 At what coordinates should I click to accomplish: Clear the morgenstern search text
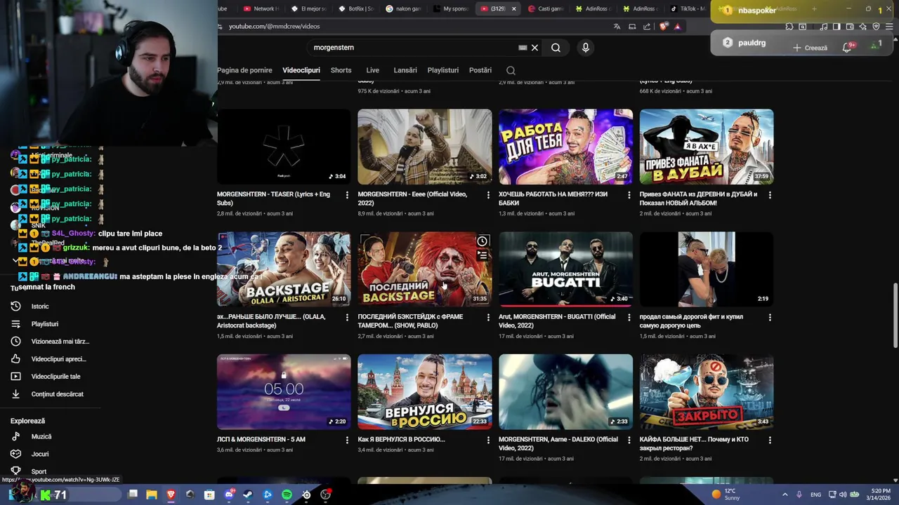click(x=534, y=48)
